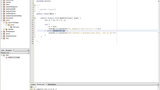Click the 'int a = 10, b = 2, c;' line
160x90 pixels.
pos(55,20)
